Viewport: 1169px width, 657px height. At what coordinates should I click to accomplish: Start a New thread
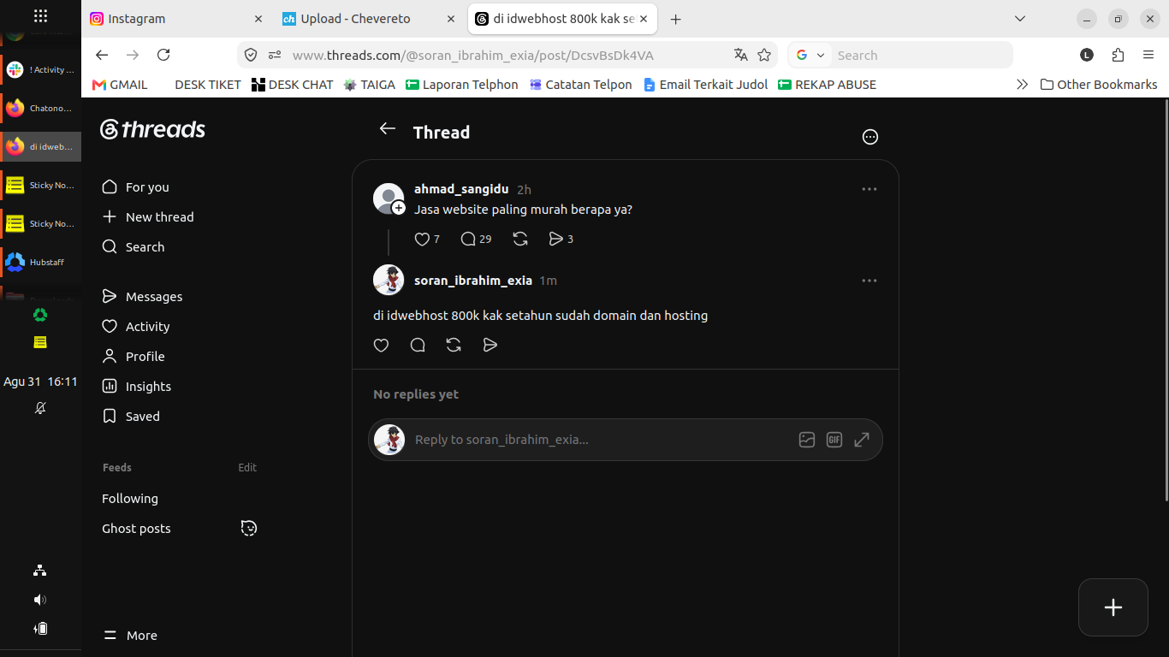(x=148, y=217)
